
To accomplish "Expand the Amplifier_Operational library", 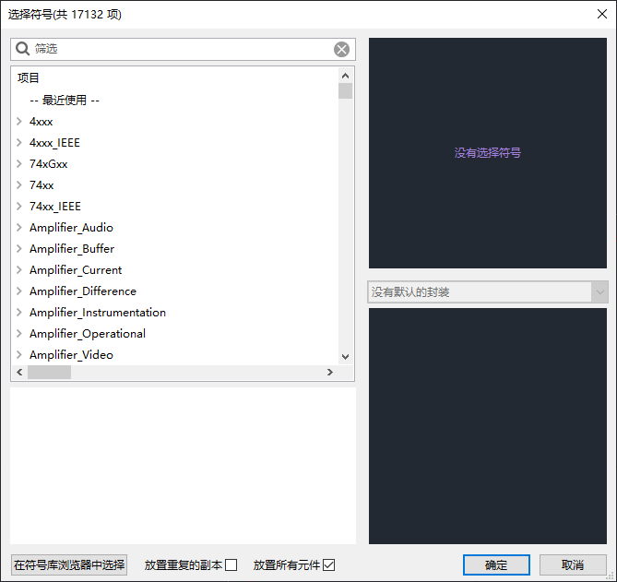I will pos(18,334).
